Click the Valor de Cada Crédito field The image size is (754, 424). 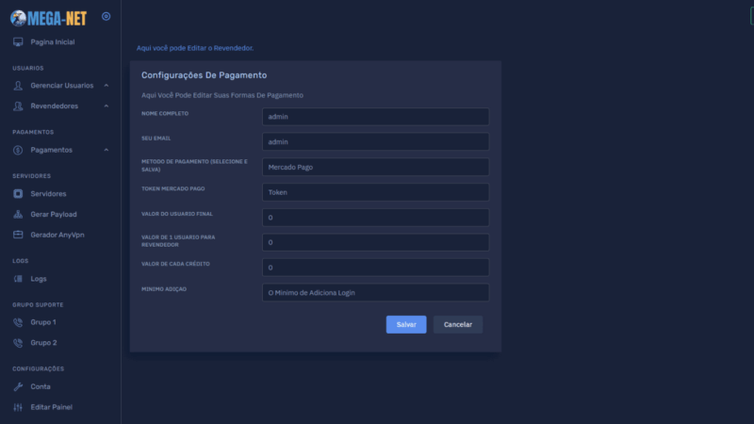click(375, 268)
